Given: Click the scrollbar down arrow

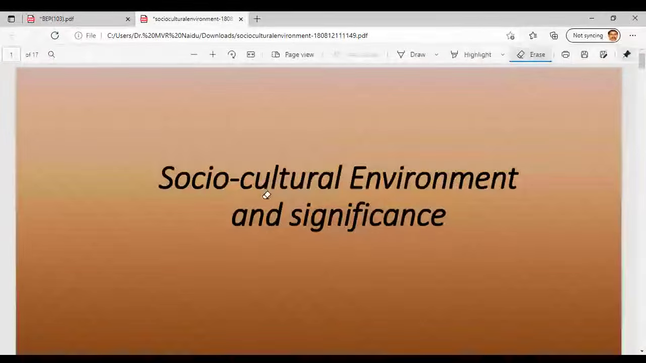Looking at the screenshot, I should pyautogui.click(x=642, y=351).
